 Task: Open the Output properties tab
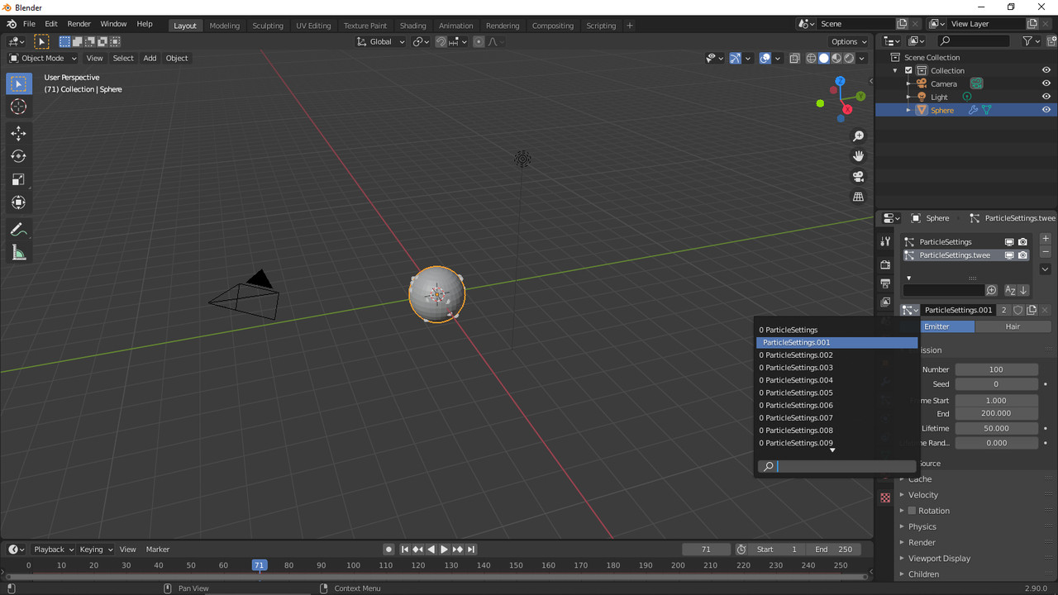pyautogui.click(x=885, y=283)
